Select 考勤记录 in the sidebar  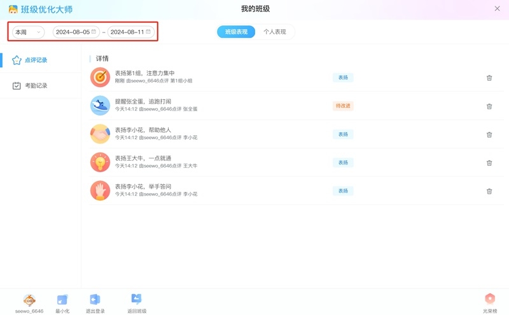pos(40,86)
